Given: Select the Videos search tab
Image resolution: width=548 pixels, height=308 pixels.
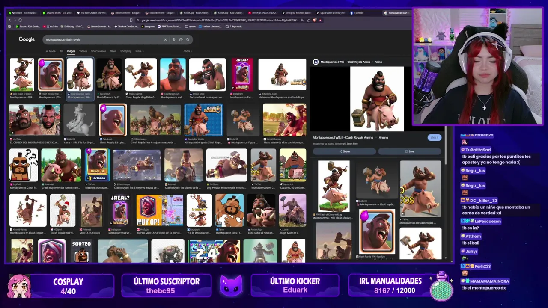Looking at the screenshot, I should pyautogui.click(x=83, y=51).
